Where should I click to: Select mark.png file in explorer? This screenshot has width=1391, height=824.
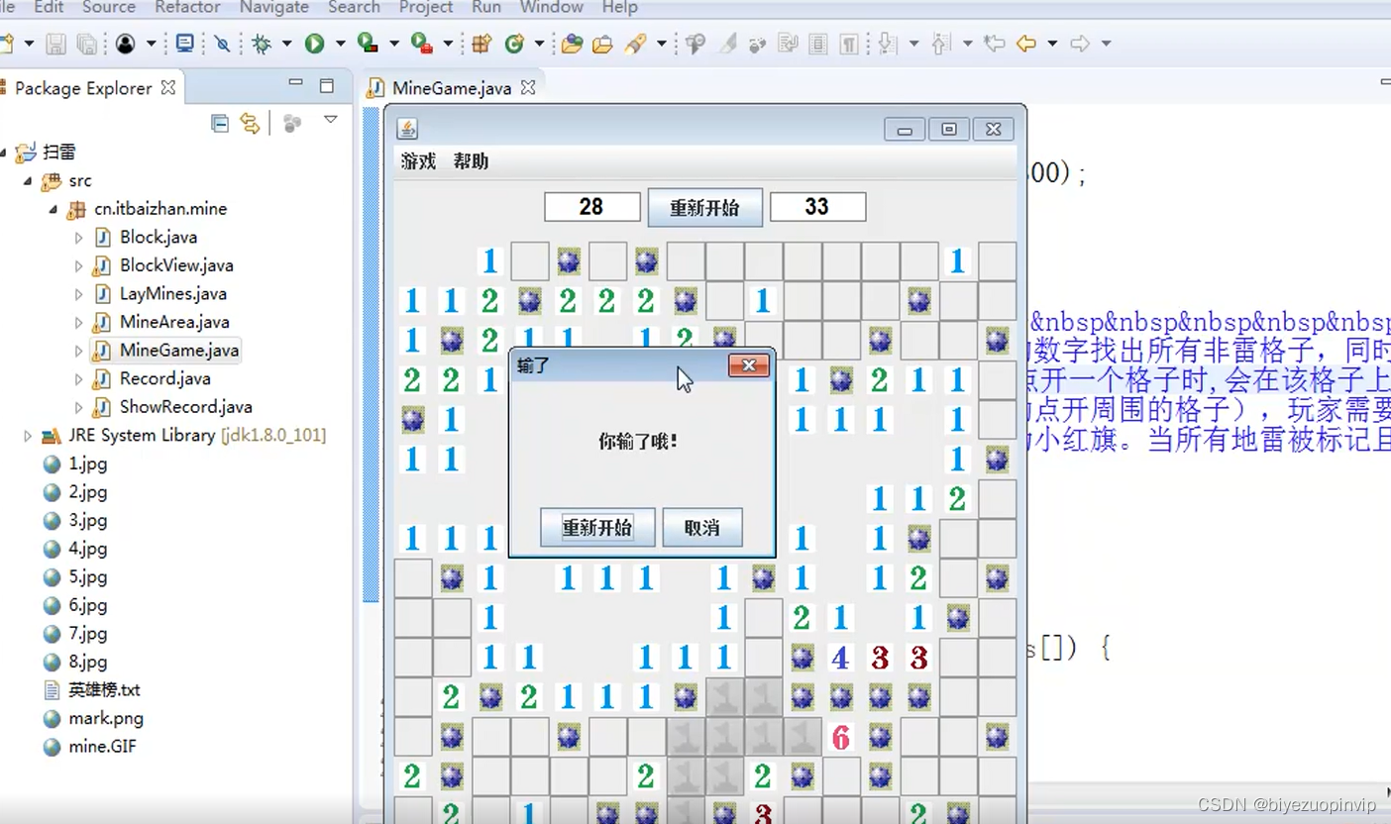(x=106, y=718)
